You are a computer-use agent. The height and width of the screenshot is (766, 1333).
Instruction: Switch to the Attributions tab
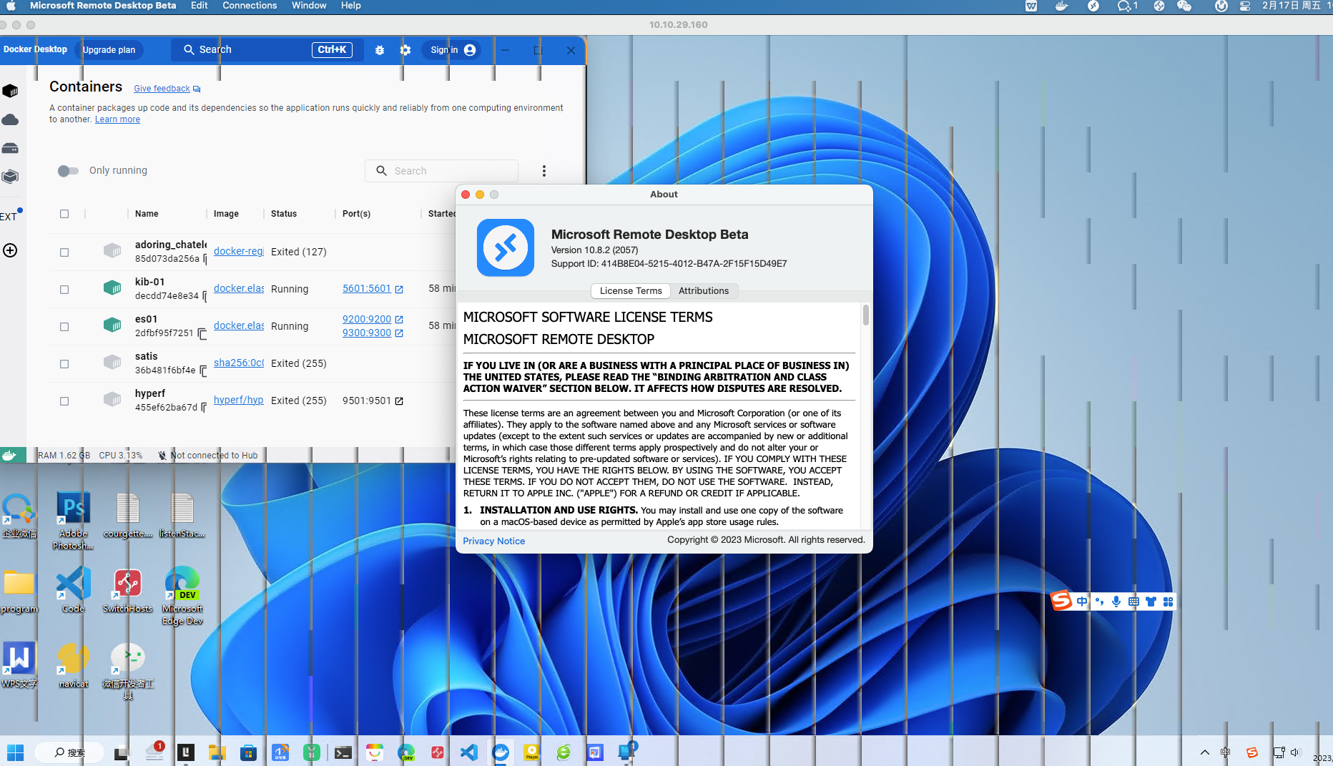pyautogui.click(x=704, y=290)
